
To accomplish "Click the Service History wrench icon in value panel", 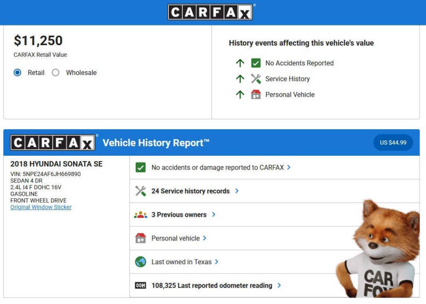I will coord(256,79).
